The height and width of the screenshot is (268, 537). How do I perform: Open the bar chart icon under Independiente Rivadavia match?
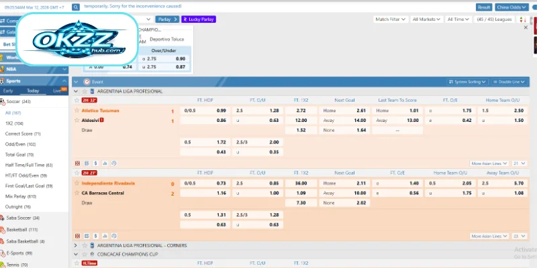105,237
